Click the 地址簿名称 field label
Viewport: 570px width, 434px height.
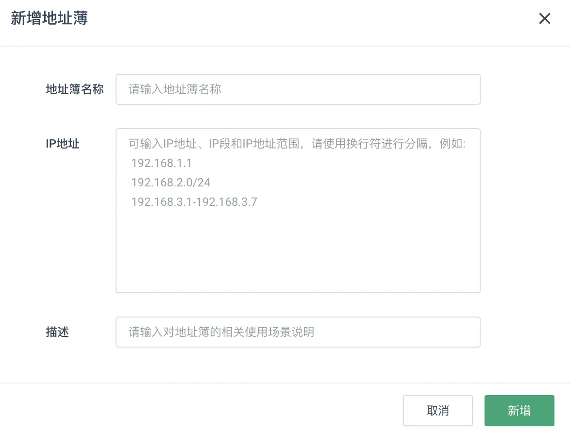point(74,89)
